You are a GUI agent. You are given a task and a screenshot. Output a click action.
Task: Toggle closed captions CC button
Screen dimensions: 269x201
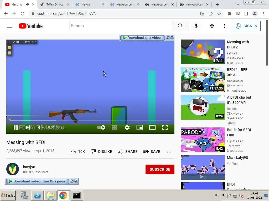115,127
